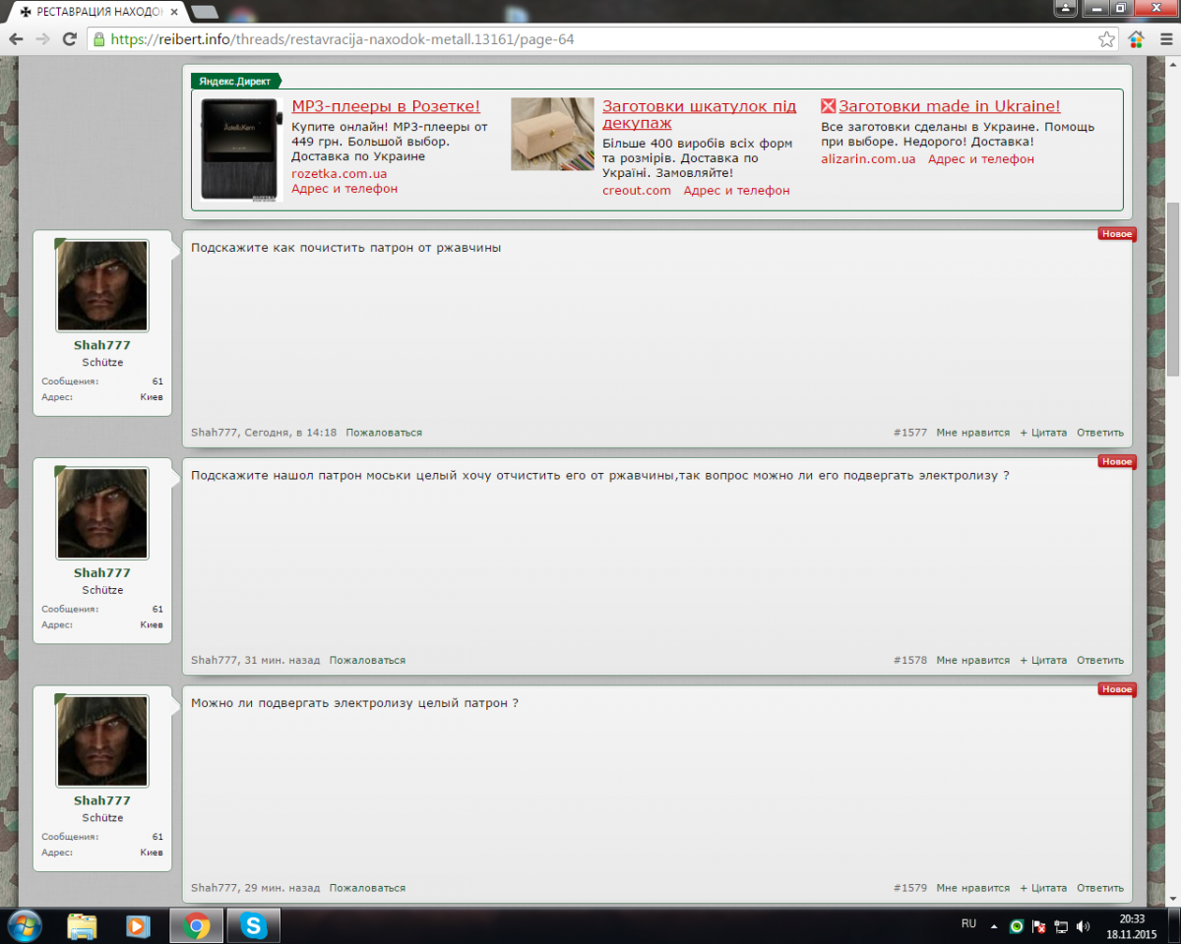The height and width of the screenshot is (944, 1181).
Task: Open the Action Center flag icon
Action: coord(1038,926)
